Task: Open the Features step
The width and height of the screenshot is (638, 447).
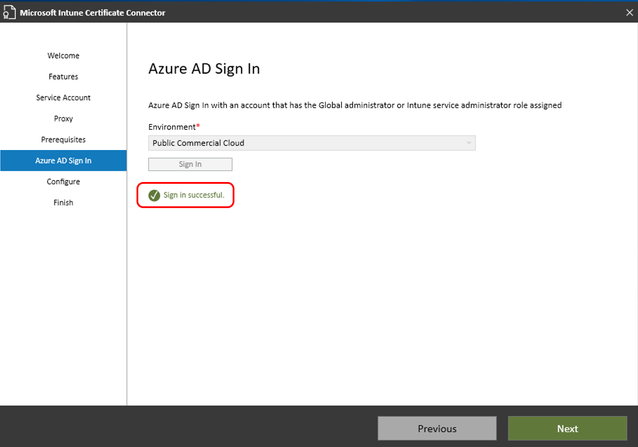Action: (x=63, y=76)
